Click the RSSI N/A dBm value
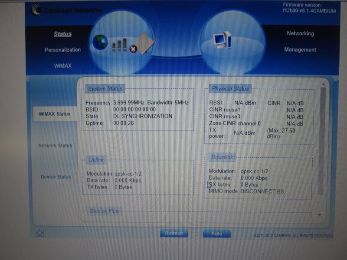Screen dimensions: 347x260 click(x=245, y=103)
